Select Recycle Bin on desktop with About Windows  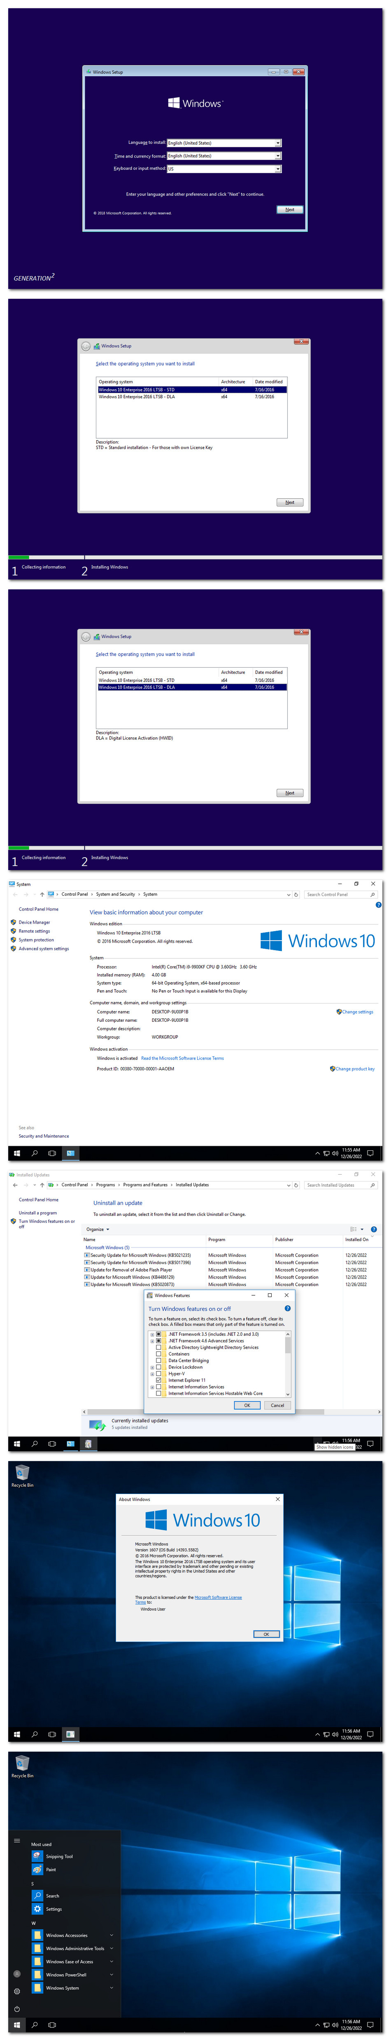point(22,1475)
